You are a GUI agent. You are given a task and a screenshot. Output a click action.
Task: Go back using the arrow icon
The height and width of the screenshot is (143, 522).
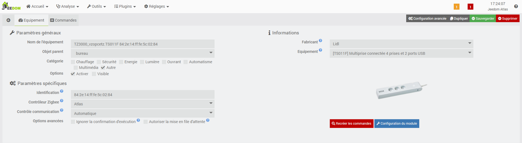click(x=8, y=20)
